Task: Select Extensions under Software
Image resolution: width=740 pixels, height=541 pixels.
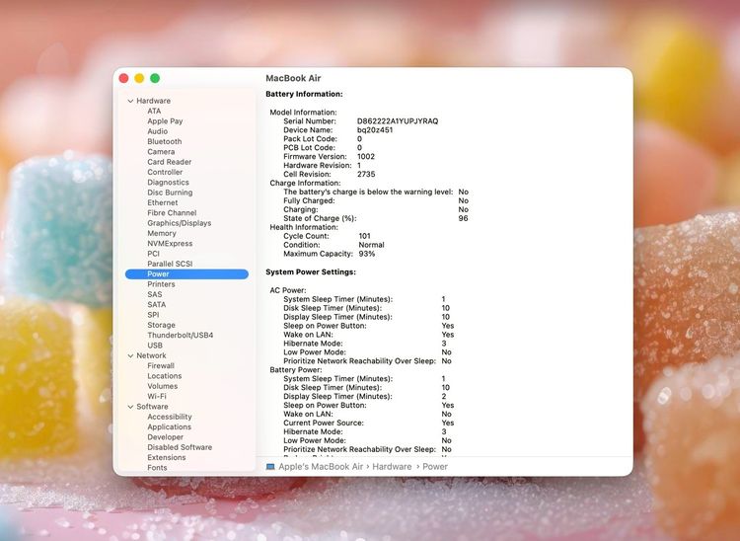Action: click(166, 457)
